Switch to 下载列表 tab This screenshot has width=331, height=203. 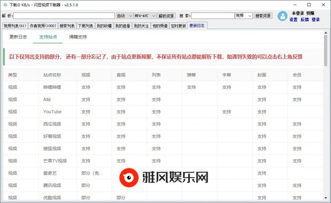pos(86,26)
